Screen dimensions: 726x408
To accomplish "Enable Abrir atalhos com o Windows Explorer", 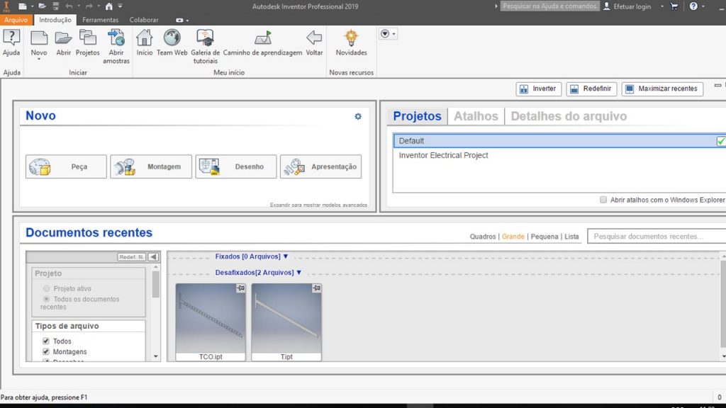I will pyautogui.click(x=603, y=200).
